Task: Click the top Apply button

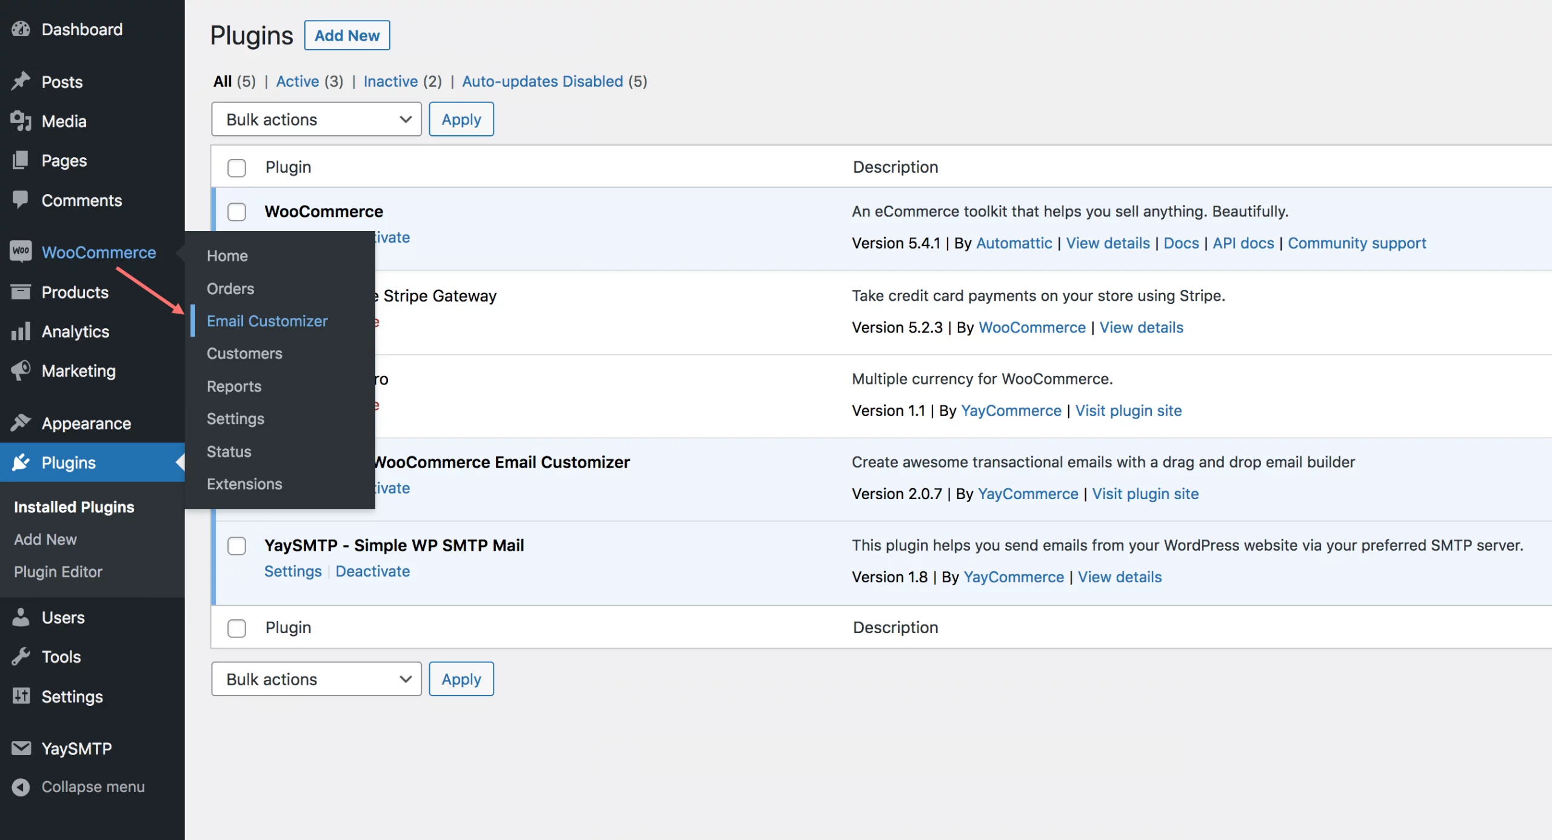Action: click(460, 118)
